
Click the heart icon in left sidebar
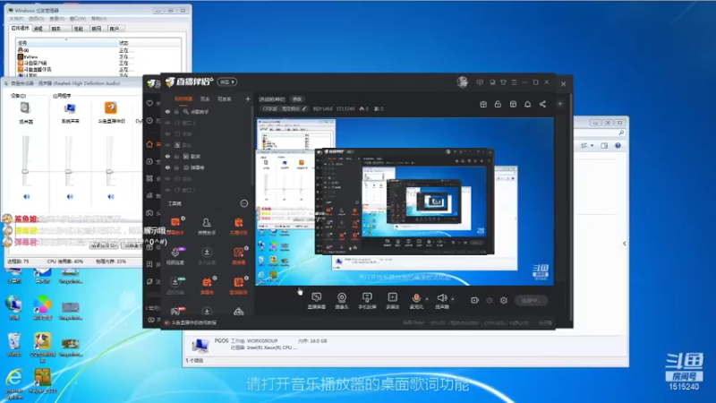pyautogui.click(x=149, y=104)
